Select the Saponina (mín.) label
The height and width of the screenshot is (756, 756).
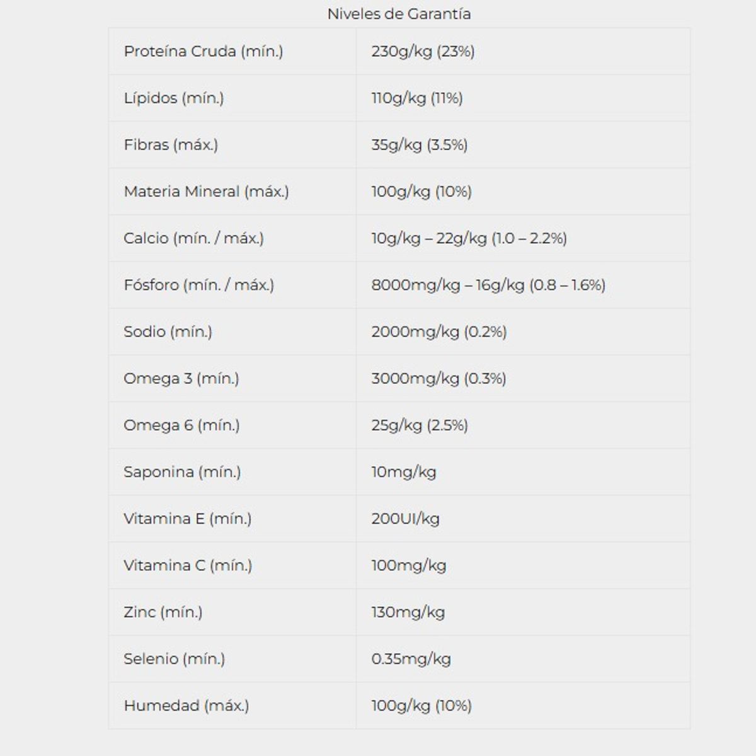point(182,471)
